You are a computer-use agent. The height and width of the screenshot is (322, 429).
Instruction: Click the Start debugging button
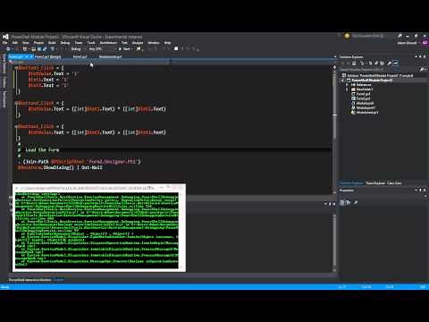[x=125, y=48]
